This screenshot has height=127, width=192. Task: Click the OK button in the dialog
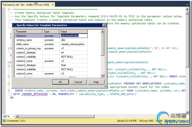[x=60, y=82]
